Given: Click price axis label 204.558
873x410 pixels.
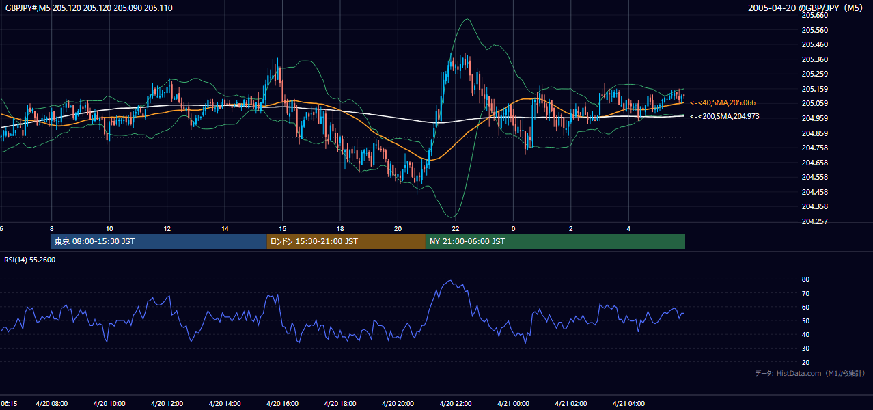Looking at the screenshot, I should pos(815,177).
